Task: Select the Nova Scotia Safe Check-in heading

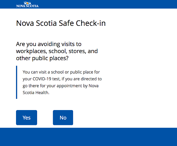Action: [x=61, y=23]
